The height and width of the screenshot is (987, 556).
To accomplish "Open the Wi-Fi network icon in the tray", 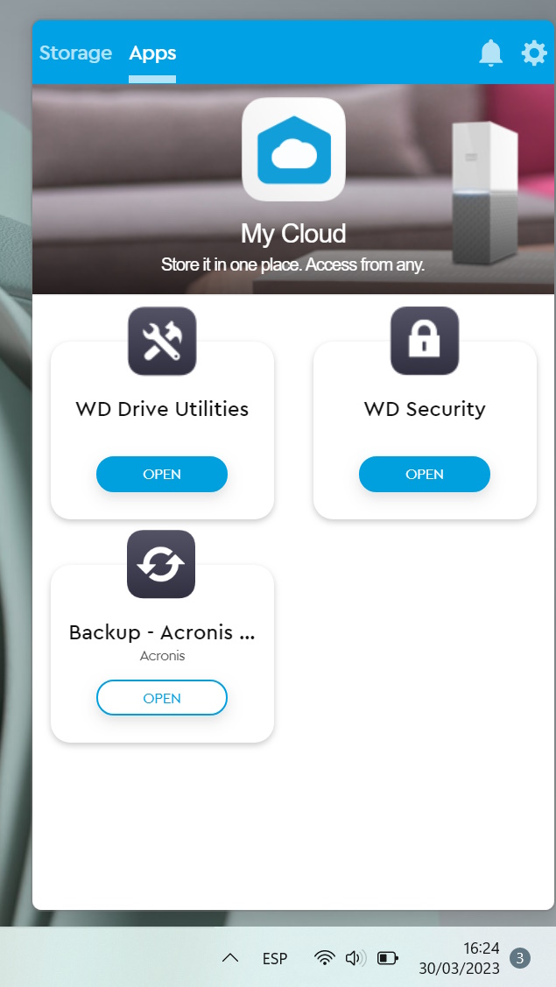I will click(324, 958).
